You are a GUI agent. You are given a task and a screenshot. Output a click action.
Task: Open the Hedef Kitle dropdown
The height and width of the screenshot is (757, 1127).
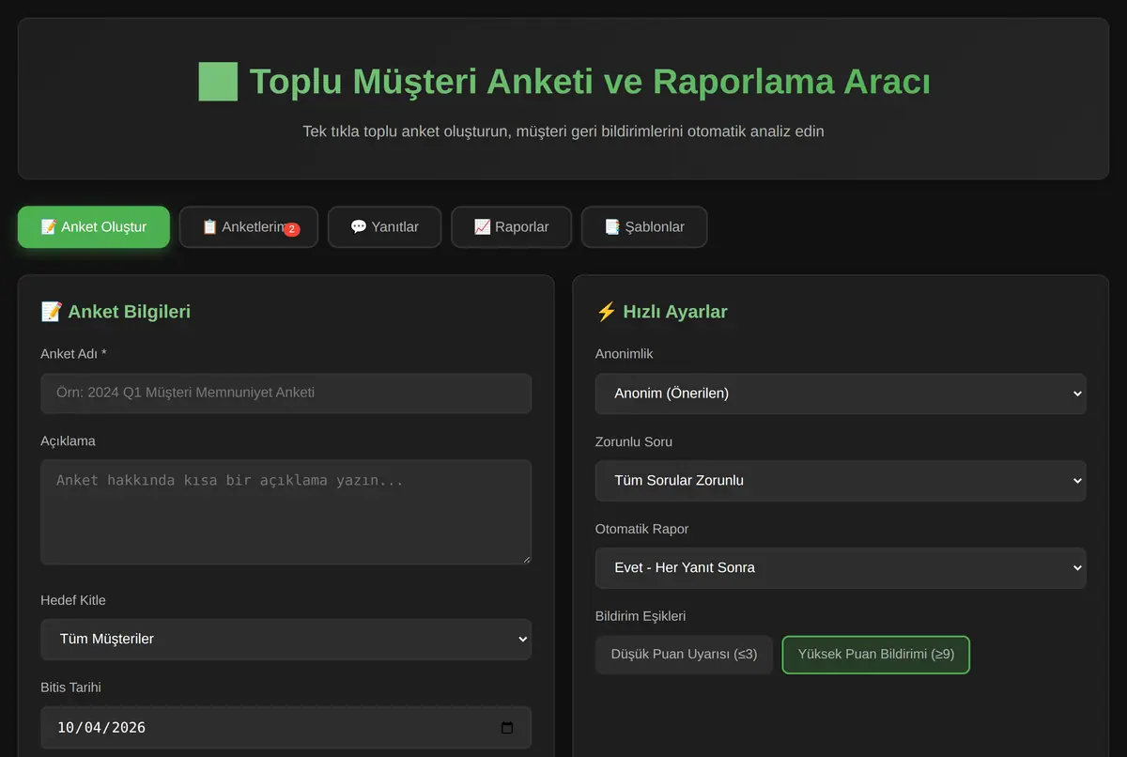[286, 640]
